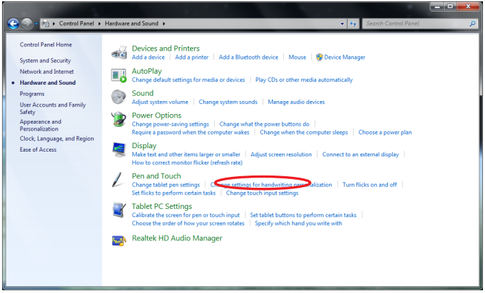Open the Power Options heading
Image resolution: width=485 pixels, height=293 pixels.
[x=157, y=115]
